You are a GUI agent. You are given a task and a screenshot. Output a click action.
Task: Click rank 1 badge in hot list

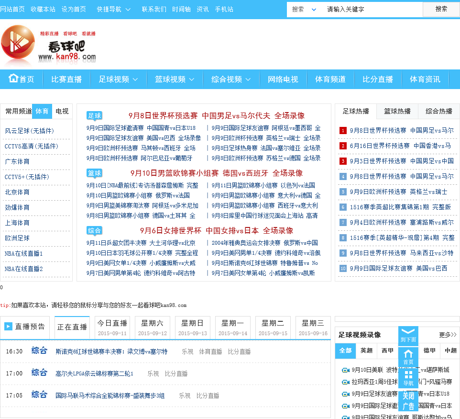point(343,130)
